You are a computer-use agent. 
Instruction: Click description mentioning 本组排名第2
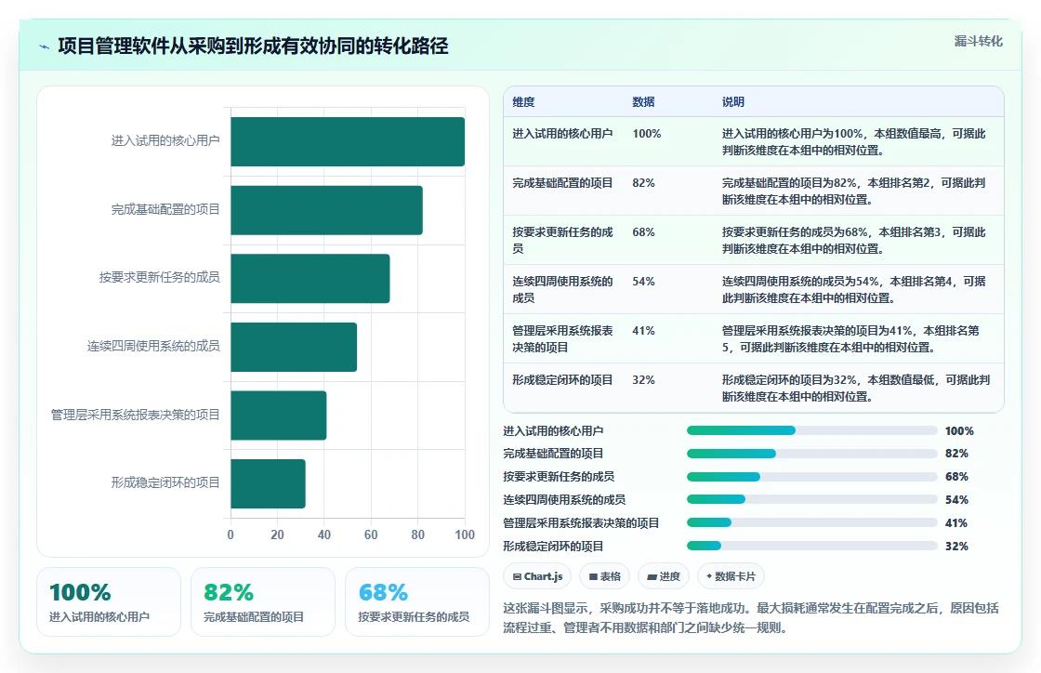[854, 191]
